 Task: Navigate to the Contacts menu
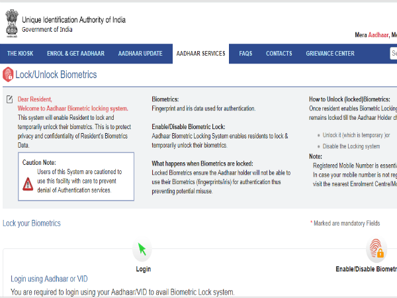tap(279, 54)
